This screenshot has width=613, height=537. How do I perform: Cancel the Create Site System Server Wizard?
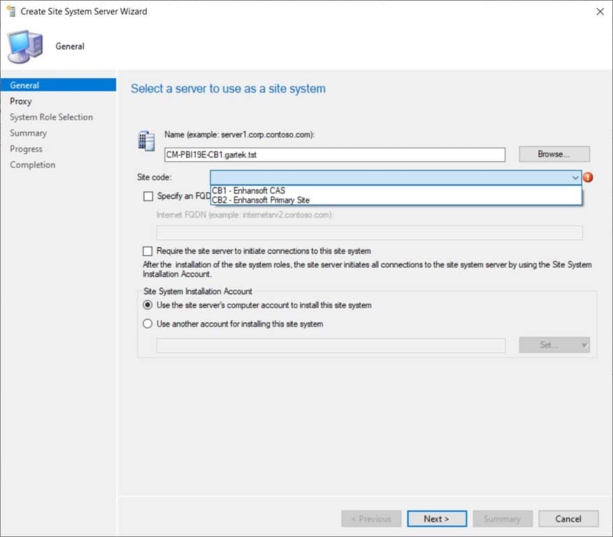pos(568,518)
